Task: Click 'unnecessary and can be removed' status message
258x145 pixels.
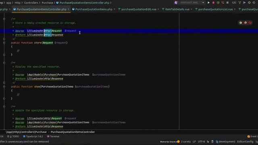Action: click(24, 142)
